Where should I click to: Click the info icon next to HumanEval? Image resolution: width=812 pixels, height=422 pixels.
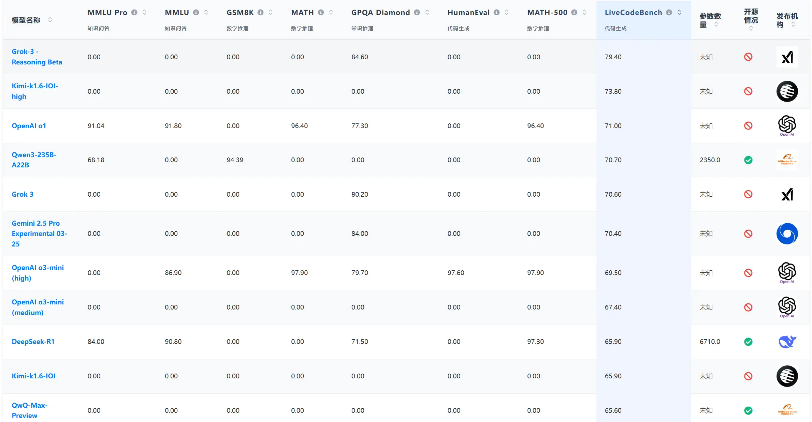[497, 13]
